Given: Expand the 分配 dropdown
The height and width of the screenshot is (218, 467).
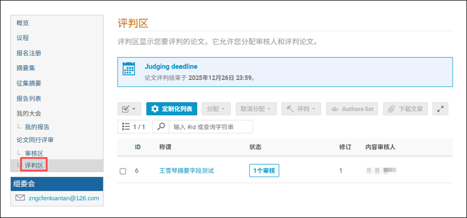Looking at the screenshot, I should pyautogui.click(x=217, y=109).
